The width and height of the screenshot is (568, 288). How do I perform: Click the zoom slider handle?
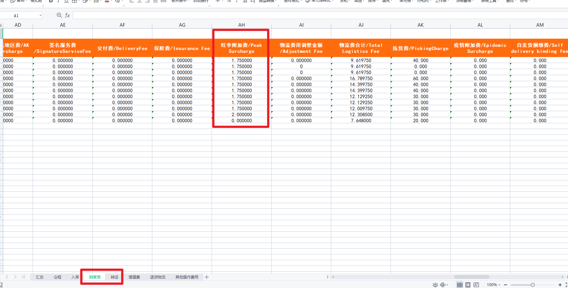tap(533, 285)
